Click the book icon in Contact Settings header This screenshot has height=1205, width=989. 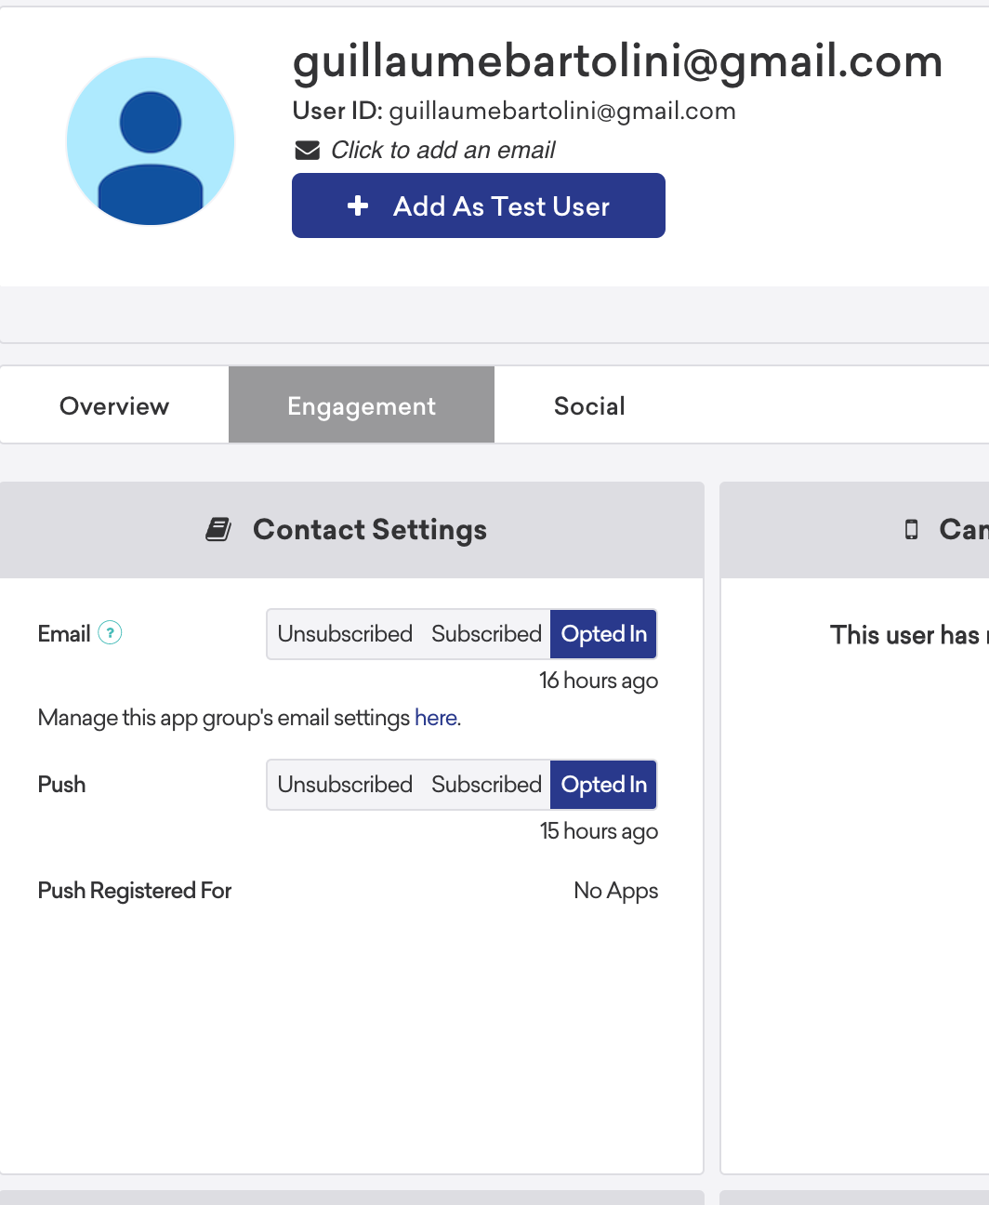click(x=218, y=529)
